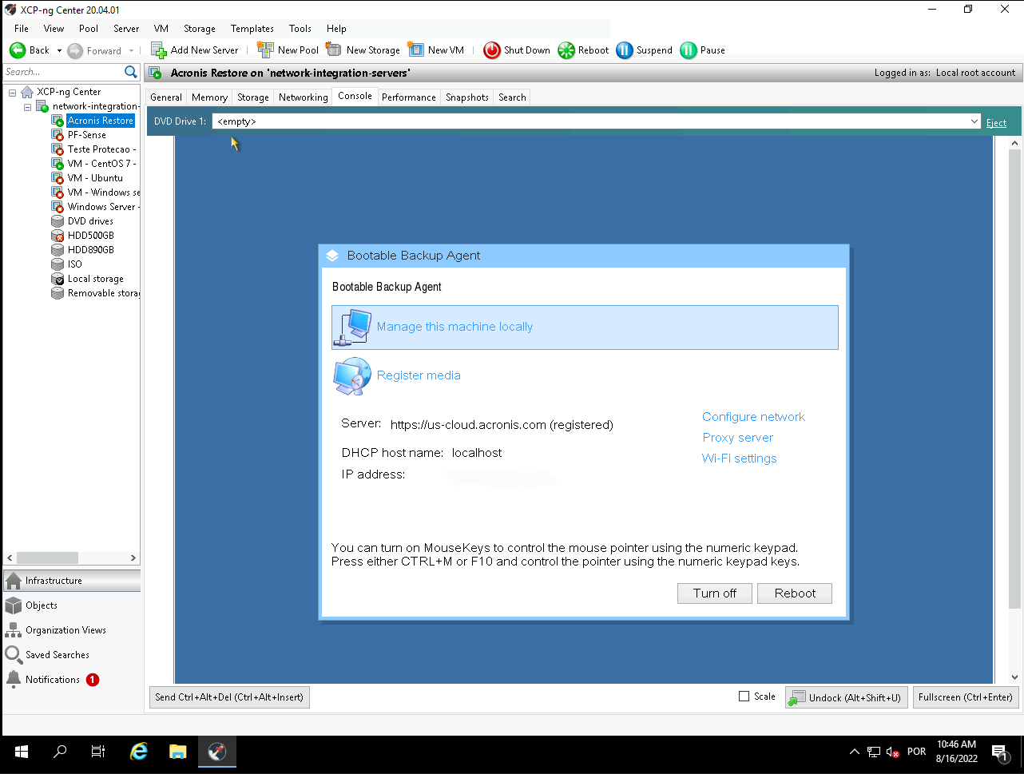Open the New Pool wizard icon
This screenshot has width=1024, height=774.
(x=265, y=50)
